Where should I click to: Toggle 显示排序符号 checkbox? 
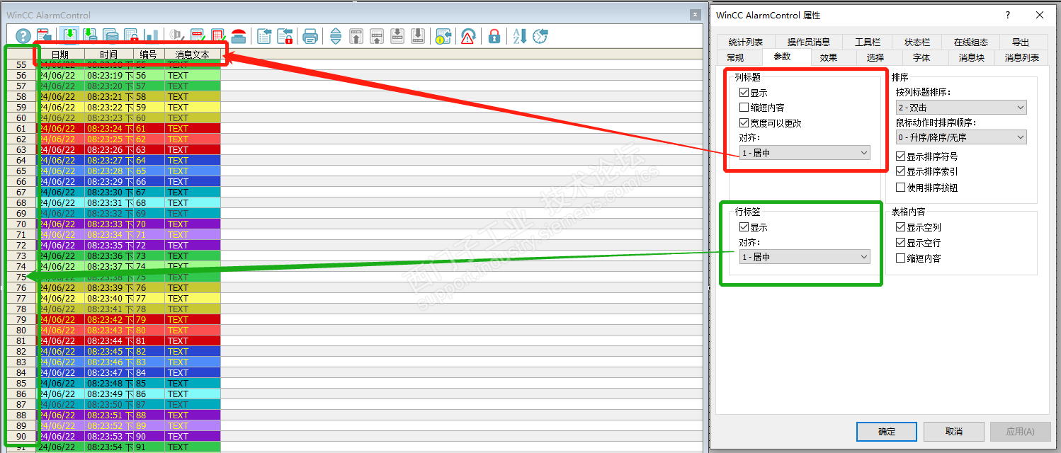tap(900, 156)
